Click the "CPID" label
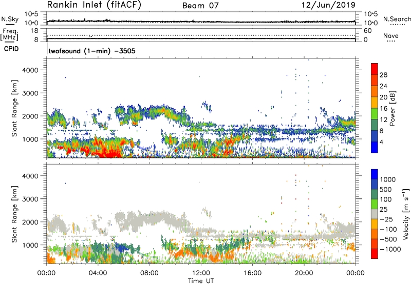This screenshot has width=411, height=284. pos(11,49)
